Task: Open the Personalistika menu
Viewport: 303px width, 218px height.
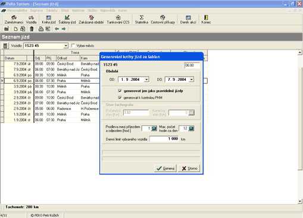Action: pyautogui.click(x=17, y=11)
